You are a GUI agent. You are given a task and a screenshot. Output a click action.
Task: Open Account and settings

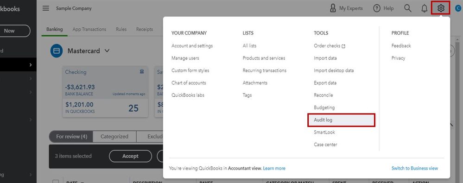pyautogui.click(x=192, y=46)
